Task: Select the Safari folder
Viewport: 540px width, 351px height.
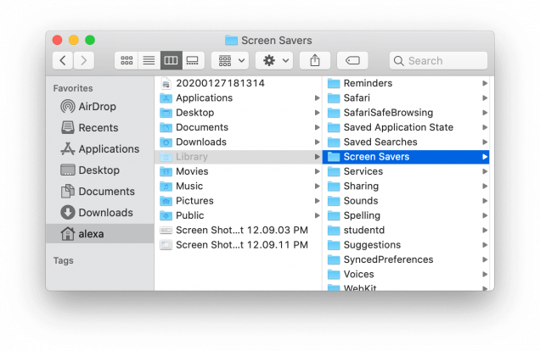Action: pyautogui.click(x=406, y=98)
